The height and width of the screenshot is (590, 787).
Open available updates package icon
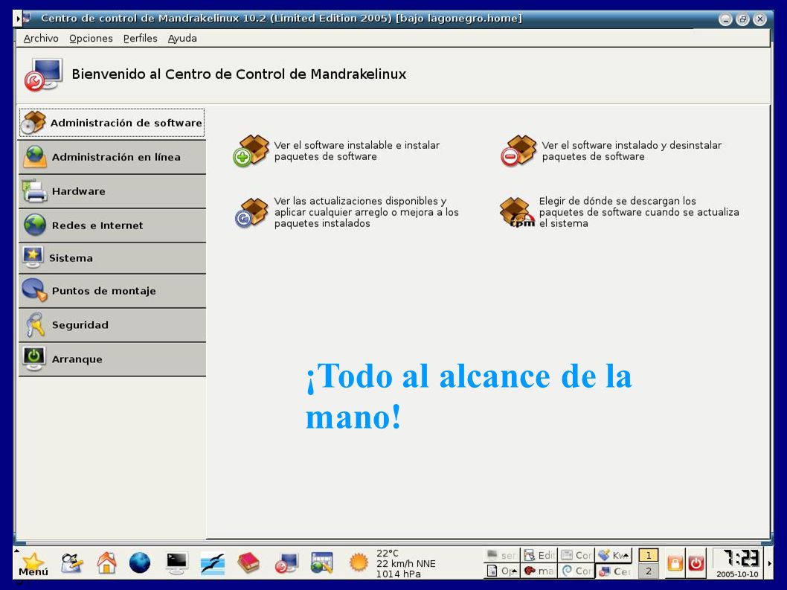coord(251,212)
